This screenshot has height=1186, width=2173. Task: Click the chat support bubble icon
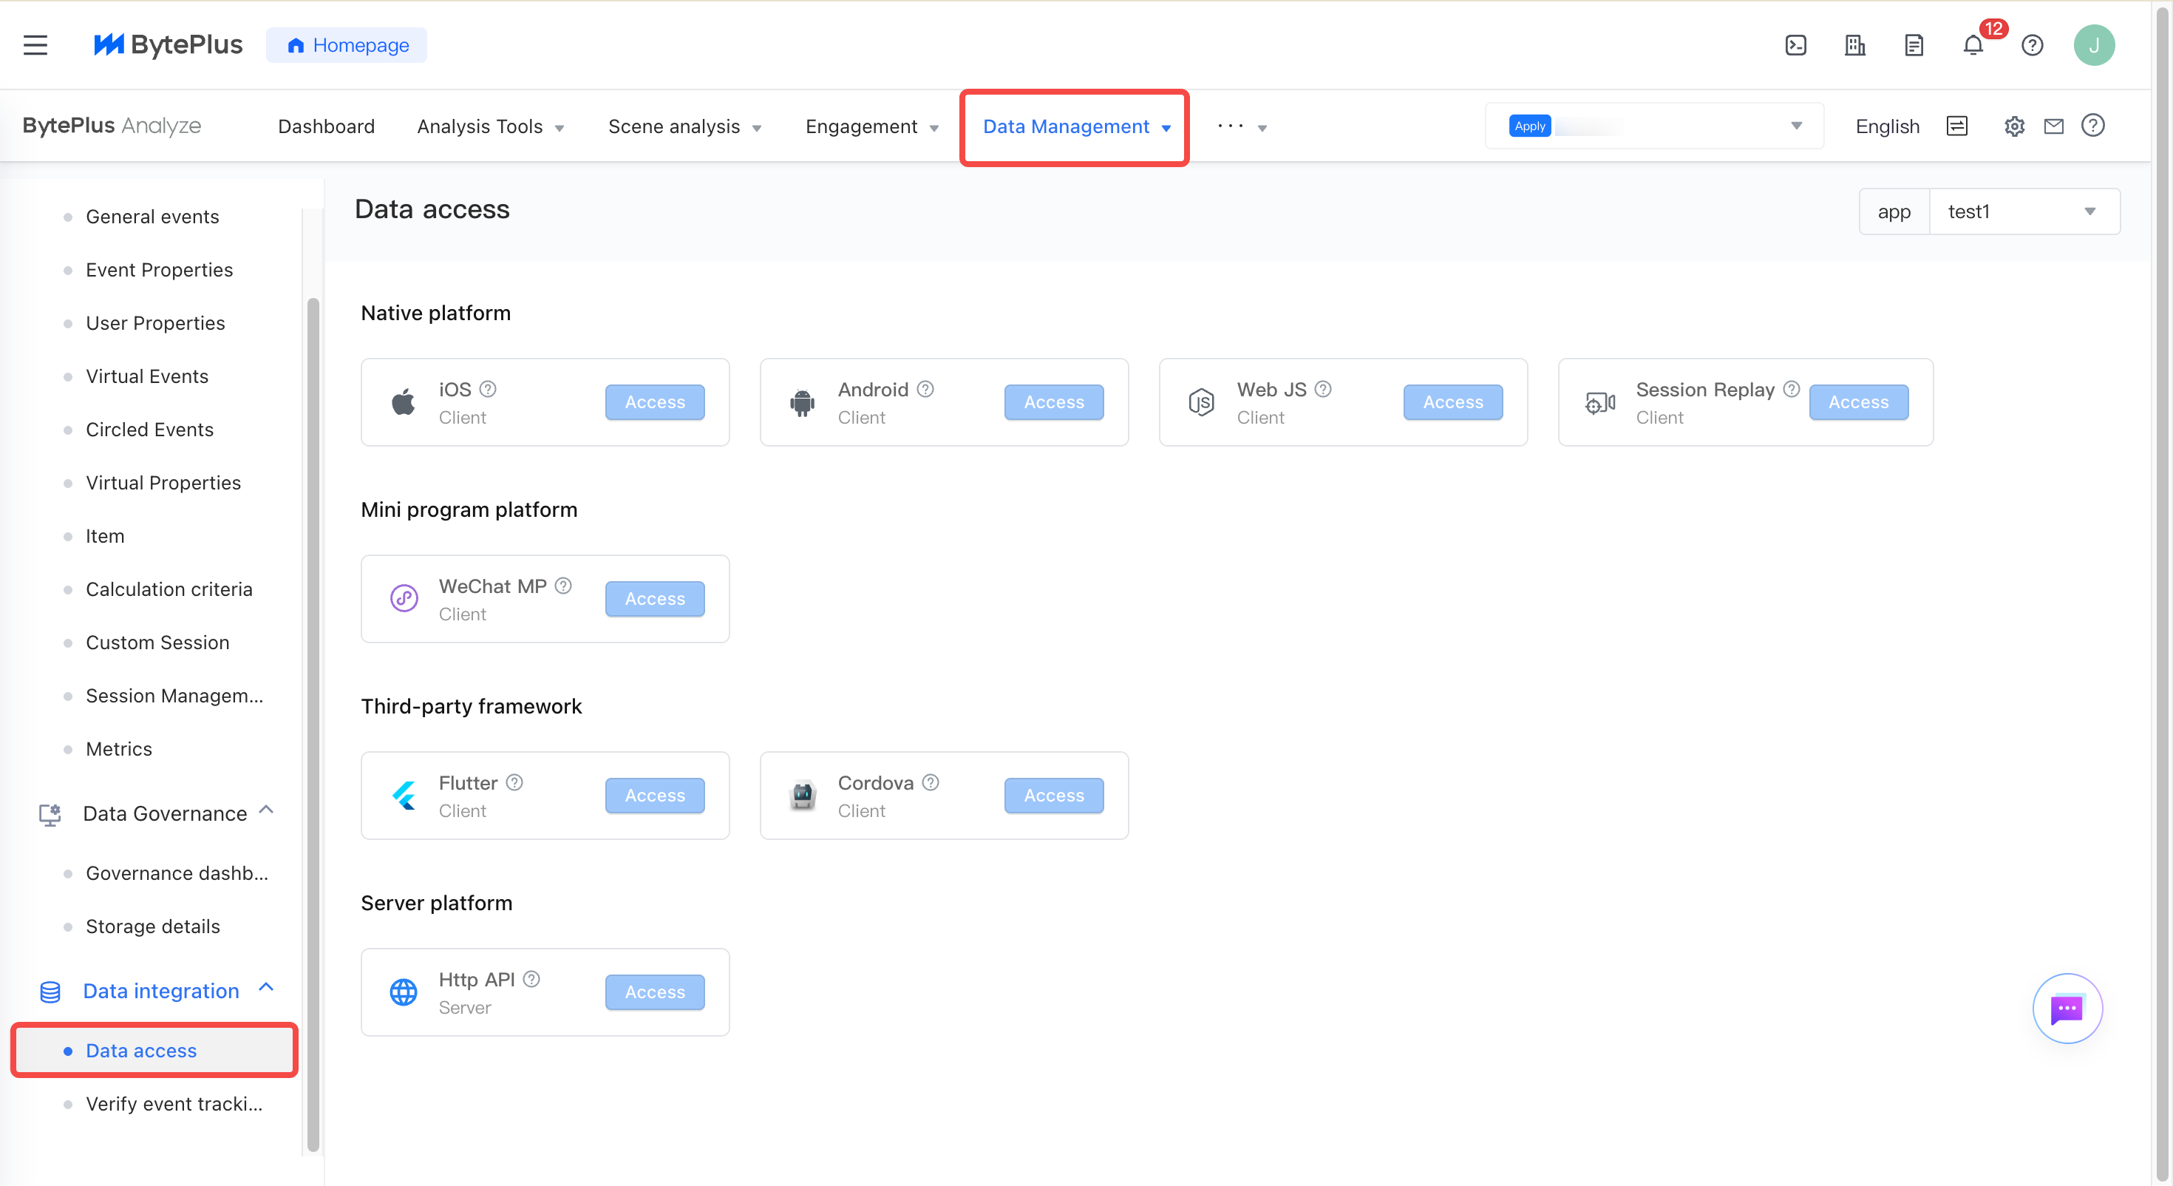2067,1008
